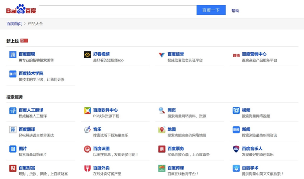The width and height of the screenshot is (304, 179).
Task: Open the 百度软件中心 link
Action: (105, 110)
